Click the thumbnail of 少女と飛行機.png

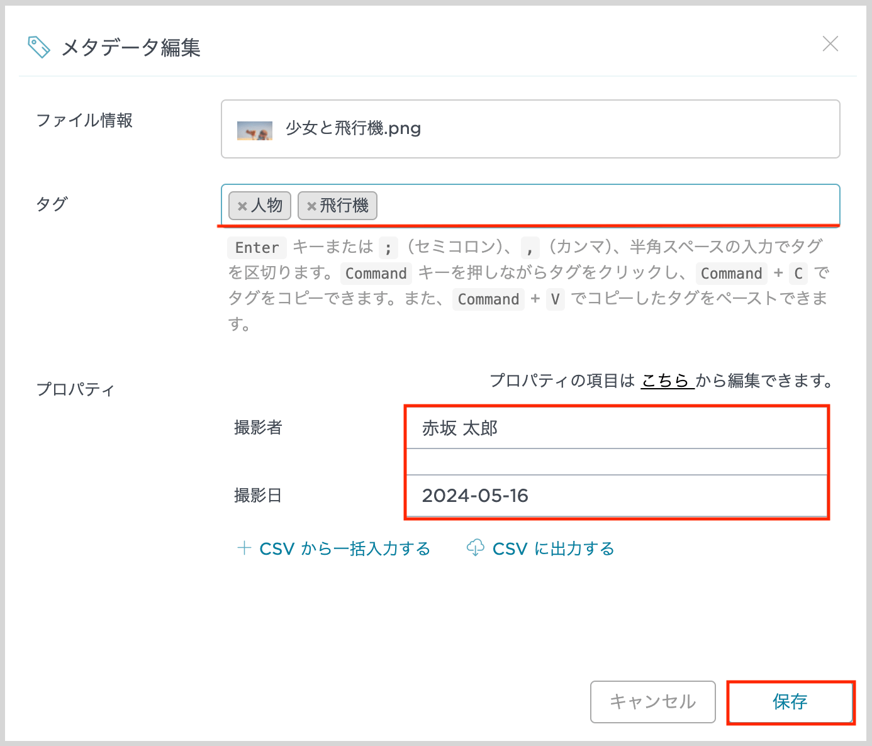pos(254,128)
